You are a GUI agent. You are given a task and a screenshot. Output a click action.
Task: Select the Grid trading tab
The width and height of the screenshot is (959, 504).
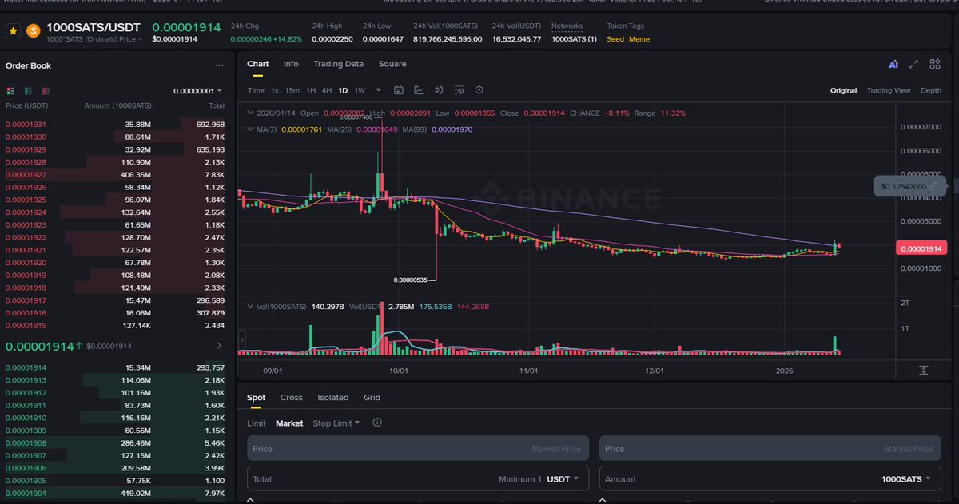click(372, 397)
